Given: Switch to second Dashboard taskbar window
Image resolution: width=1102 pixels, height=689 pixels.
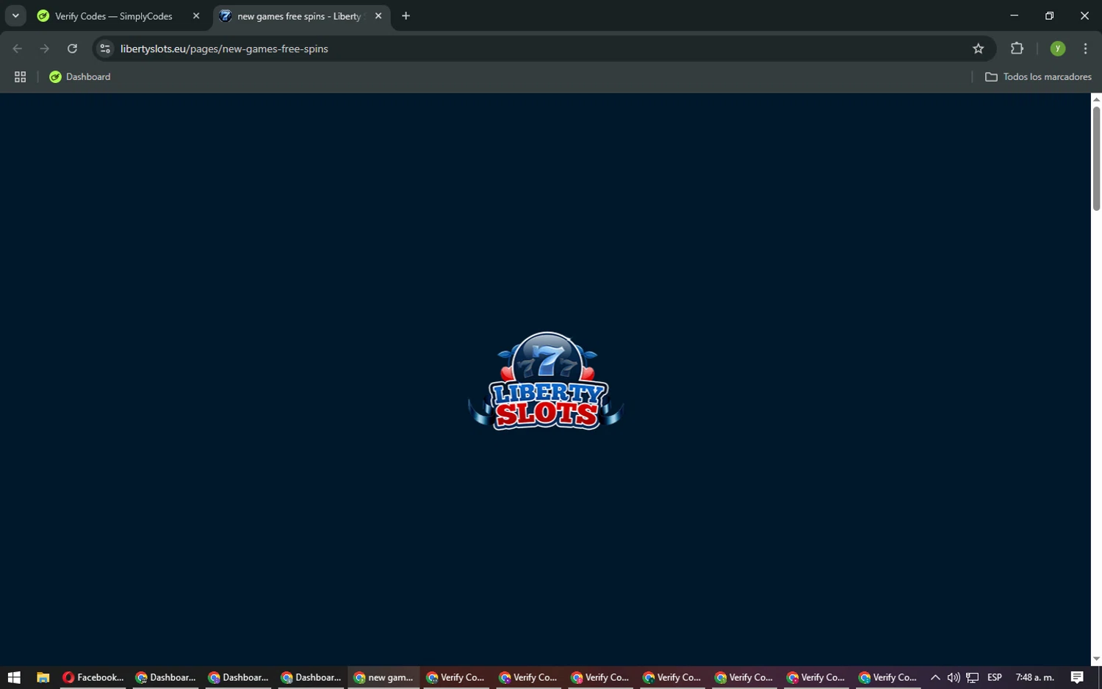Looking at the screenshot, I should [239, 677].
